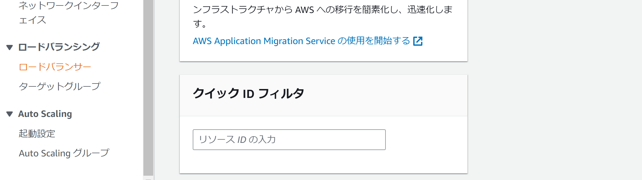This screenshot has width=642, height=180.
Task: Click the ロードバランシング heading text
Action: coord(59,47)
